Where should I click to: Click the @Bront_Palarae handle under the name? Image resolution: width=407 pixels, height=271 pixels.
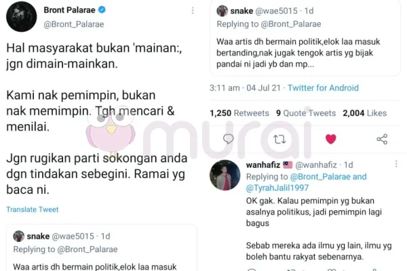74,24
